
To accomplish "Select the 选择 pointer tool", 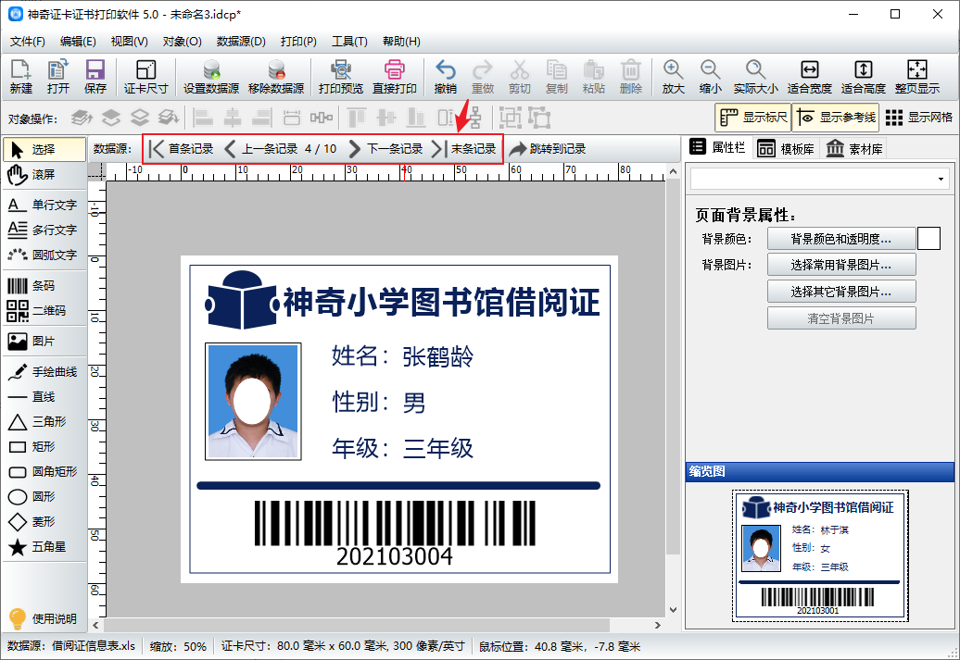I will tap(44, 149).
